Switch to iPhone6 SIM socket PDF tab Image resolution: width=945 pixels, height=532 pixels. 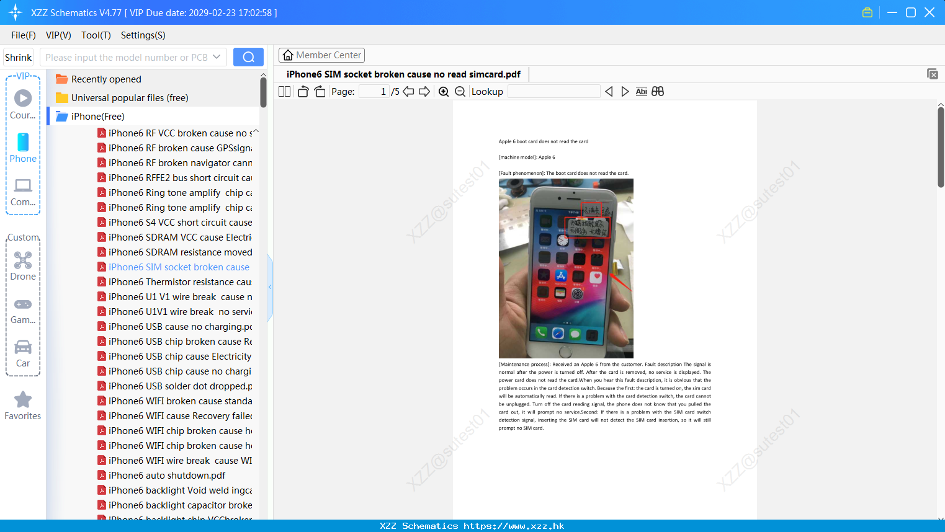pyautogui.click(x=403, y=74)
